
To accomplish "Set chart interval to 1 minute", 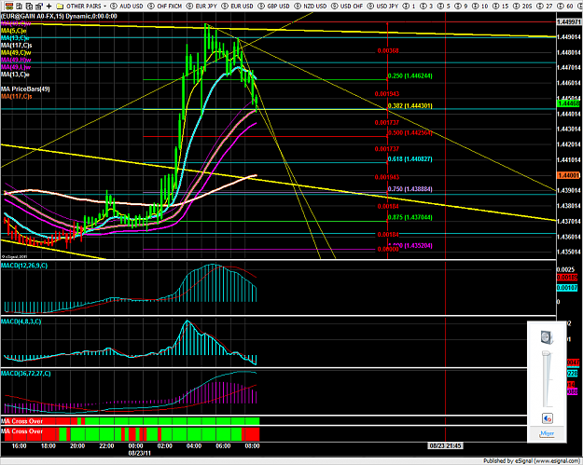I will click(x=409, y=6).
